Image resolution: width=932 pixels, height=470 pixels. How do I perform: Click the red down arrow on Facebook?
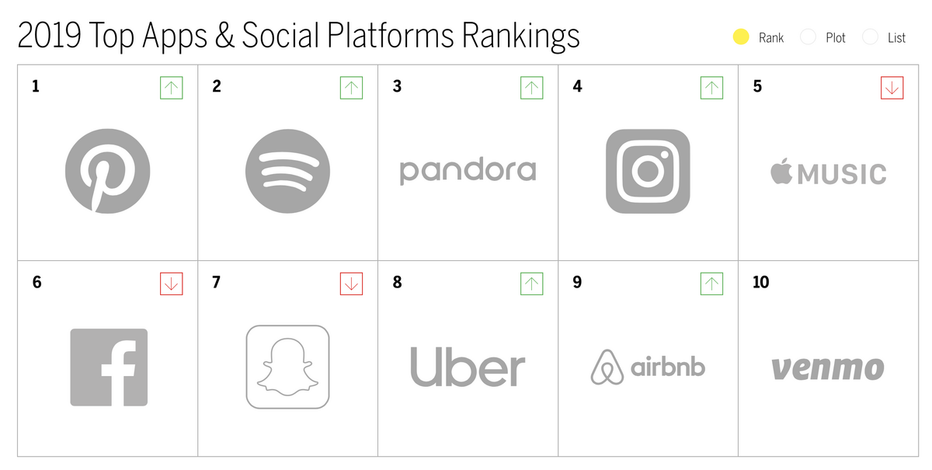(171, 284)
